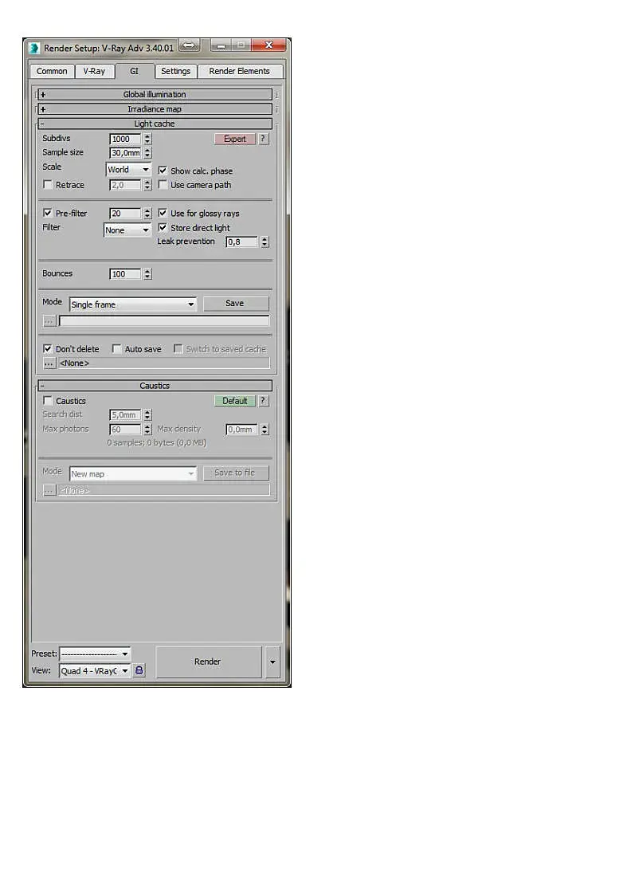Click the question mark help button beside Default
635x895 pixels.
point(262,401)
